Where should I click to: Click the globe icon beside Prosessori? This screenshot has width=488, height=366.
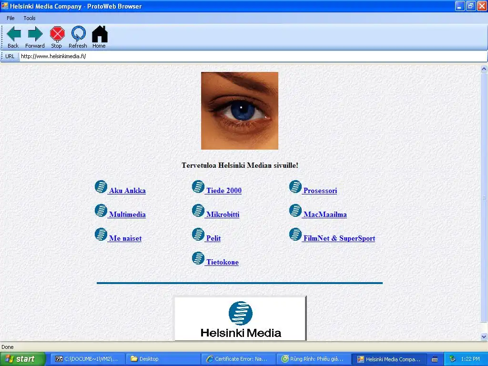[x=295, y=187]
